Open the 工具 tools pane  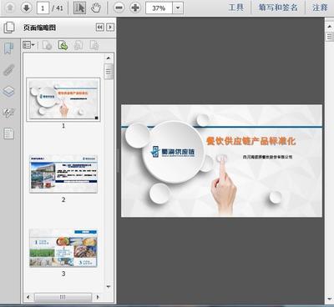pyautogui.click(x=236, y=8)
